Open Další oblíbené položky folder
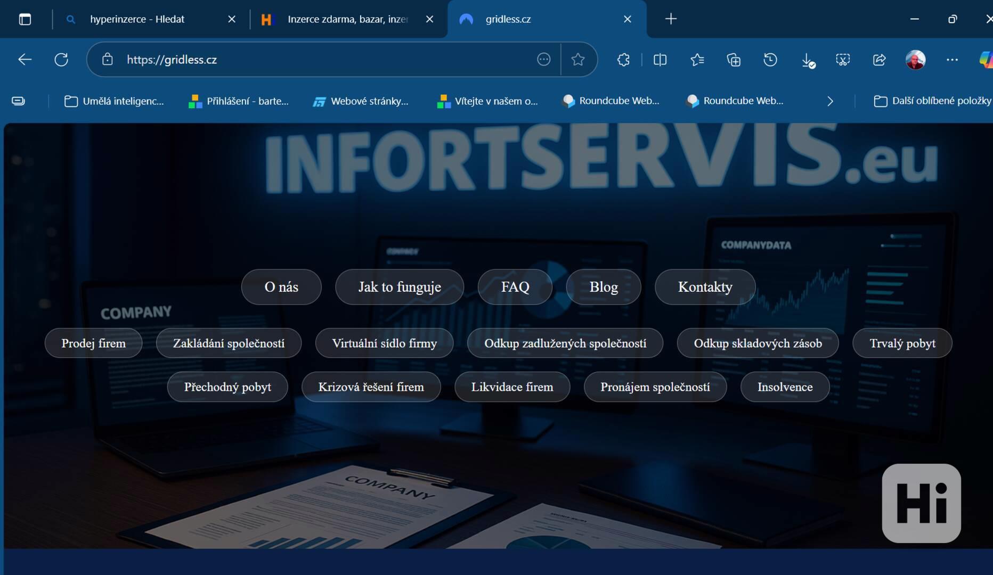Viewport: 993px width, 575px height. point(932,101)
